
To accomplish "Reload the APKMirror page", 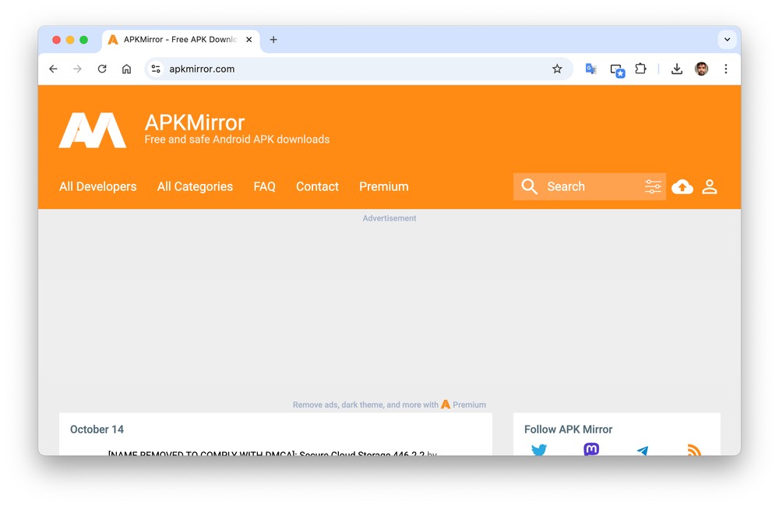I will tap(102, 69).
